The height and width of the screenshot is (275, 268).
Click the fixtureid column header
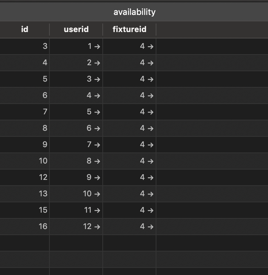(x=129, y=29)
